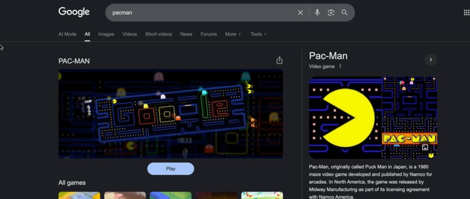This screenshot has width=470, height=199.
Task: Start voice search with microphone icon
Action: point(317,13)
